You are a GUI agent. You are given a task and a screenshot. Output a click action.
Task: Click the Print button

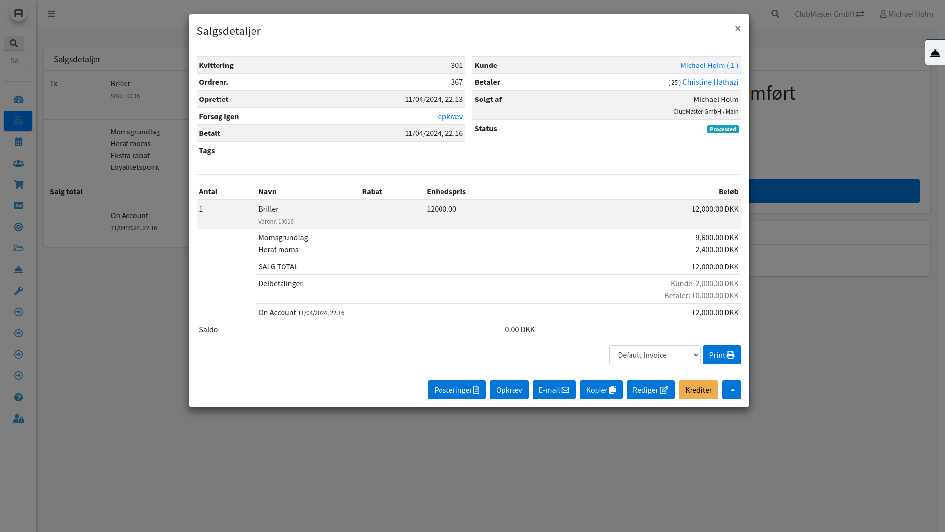(x=722, y=355)
